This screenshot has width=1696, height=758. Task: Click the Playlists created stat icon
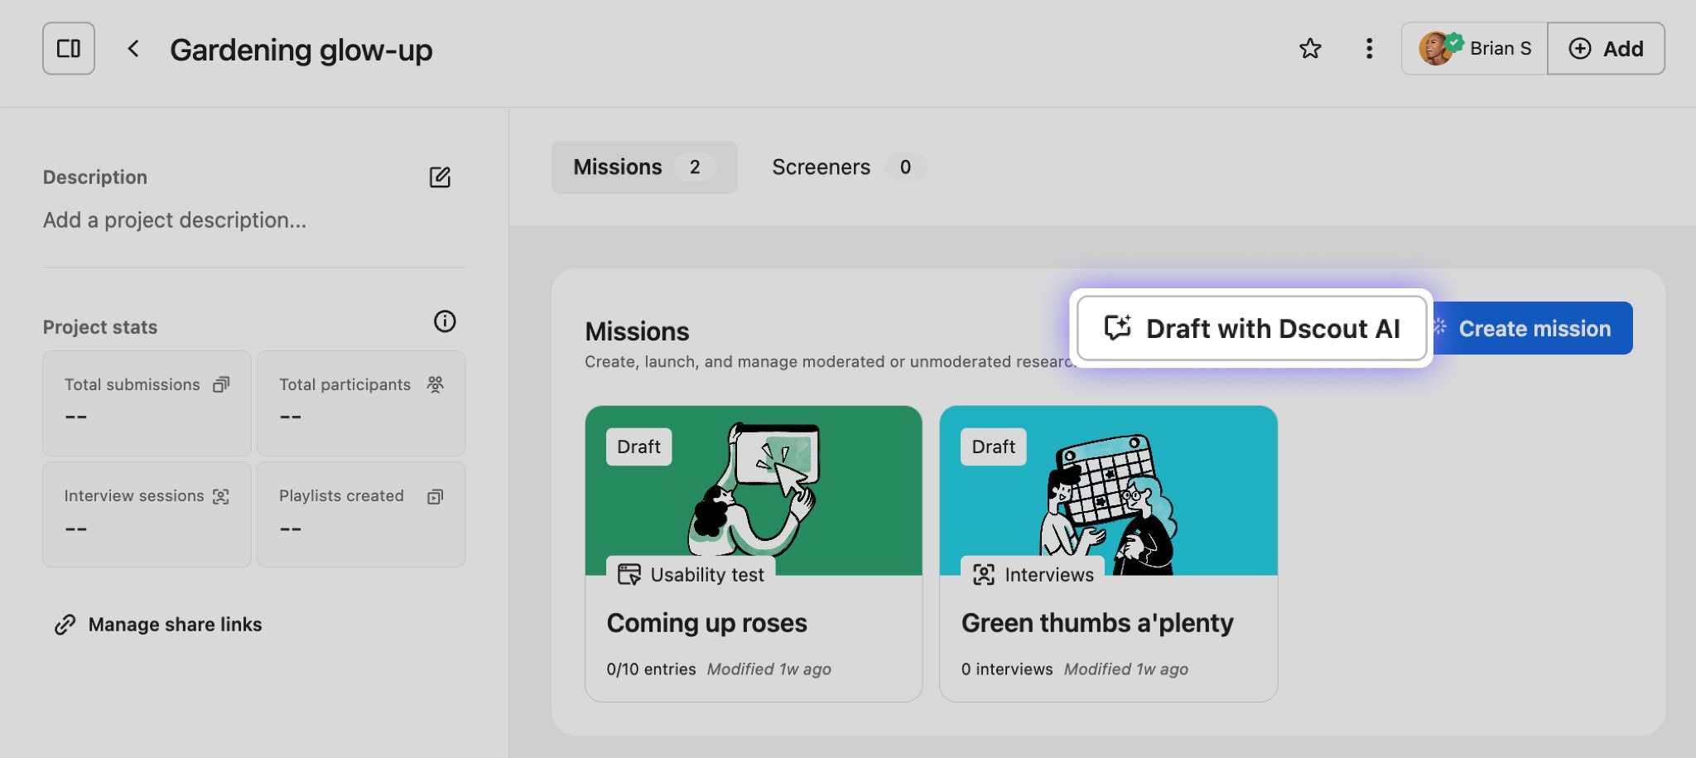point(435,496)
